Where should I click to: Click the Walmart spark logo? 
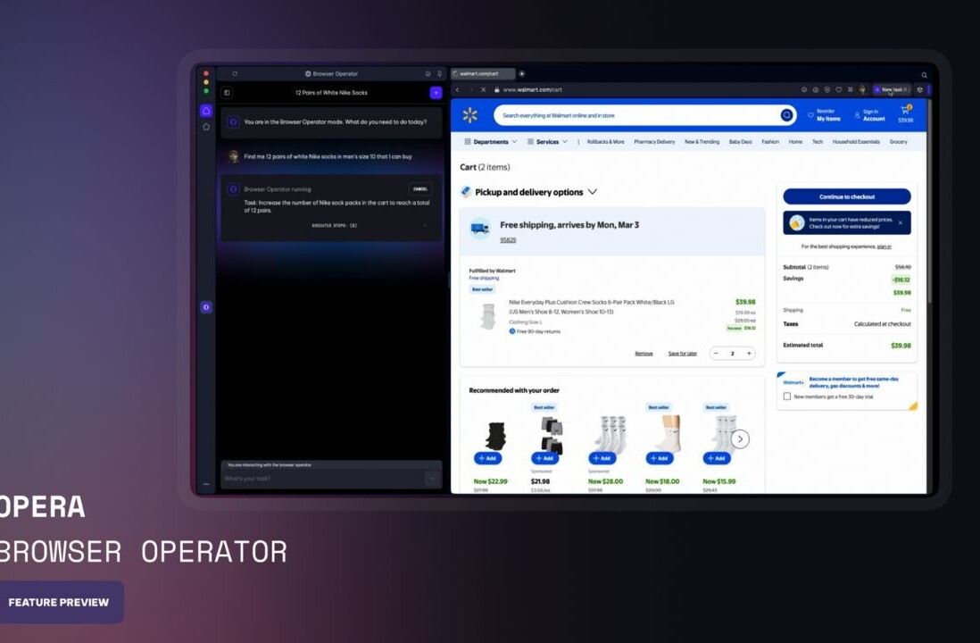[x=470, y=115]
